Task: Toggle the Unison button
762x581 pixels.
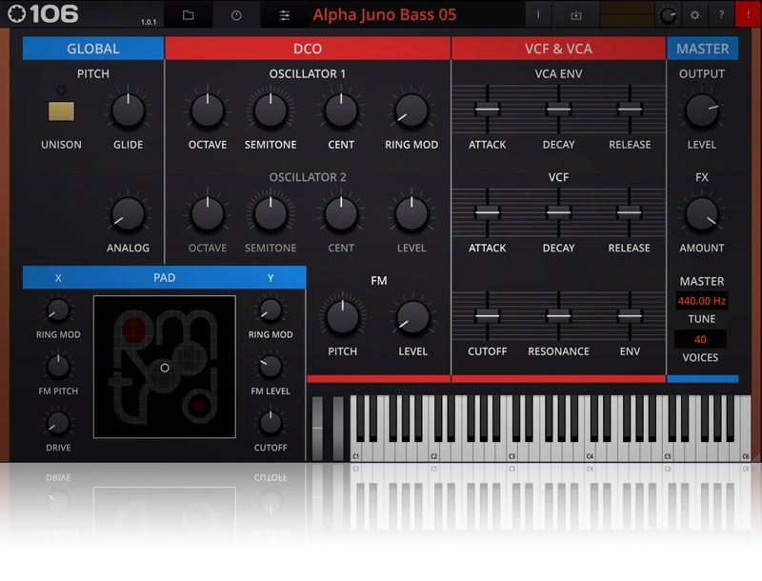Action: pos(62,111)
